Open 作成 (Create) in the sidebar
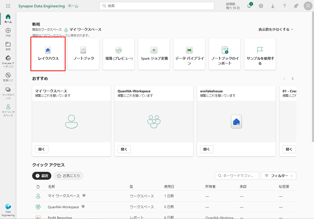 coord(8,32)
